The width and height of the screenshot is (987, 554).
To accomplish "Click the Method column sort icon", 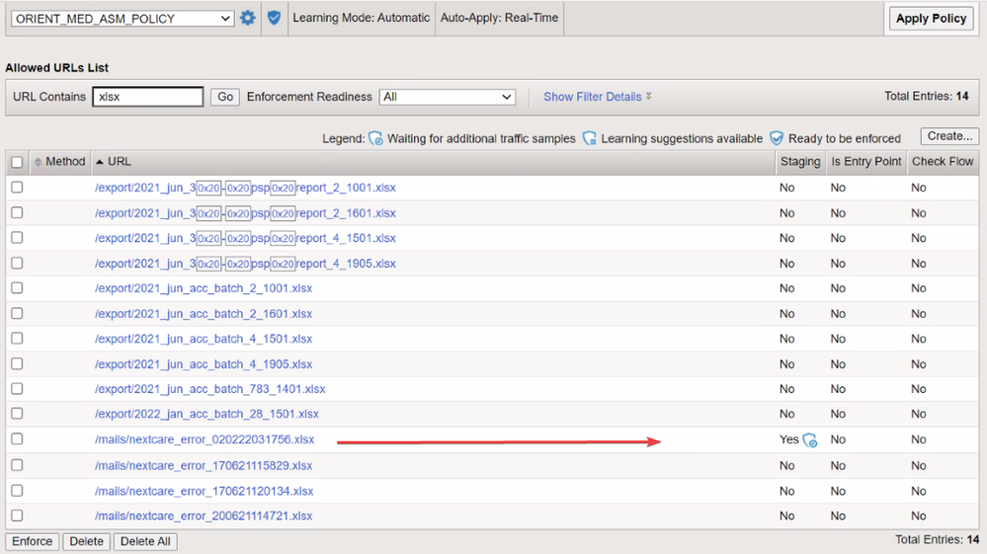I will [x=38, y=162].
